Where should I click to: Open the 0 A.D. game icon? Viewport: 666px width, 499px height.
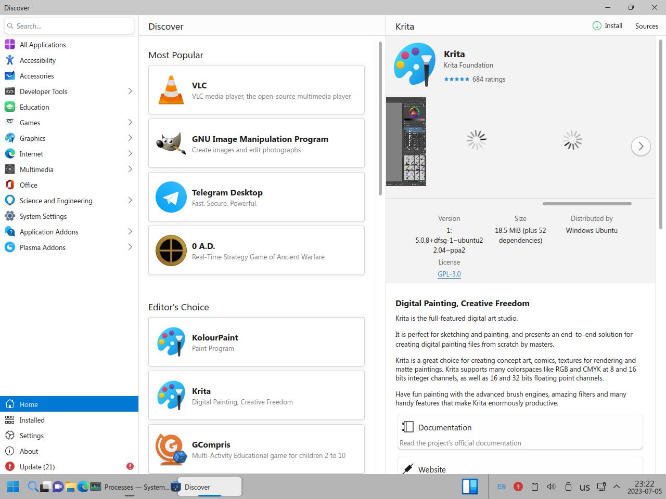coord(171,251)
